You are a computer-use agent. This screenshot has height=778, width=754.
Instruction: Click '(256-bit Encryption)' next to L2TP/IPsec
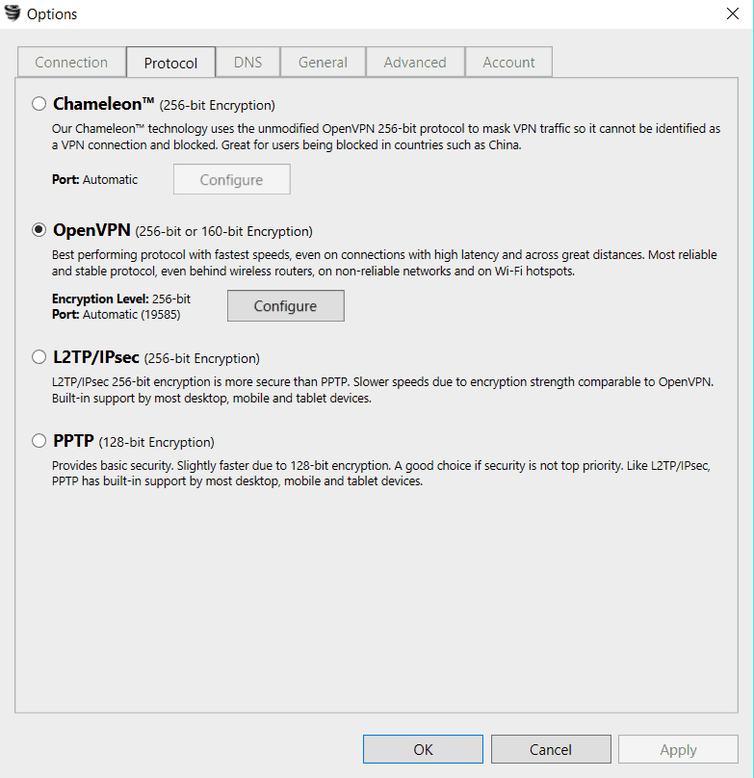[x=202, y=359]
